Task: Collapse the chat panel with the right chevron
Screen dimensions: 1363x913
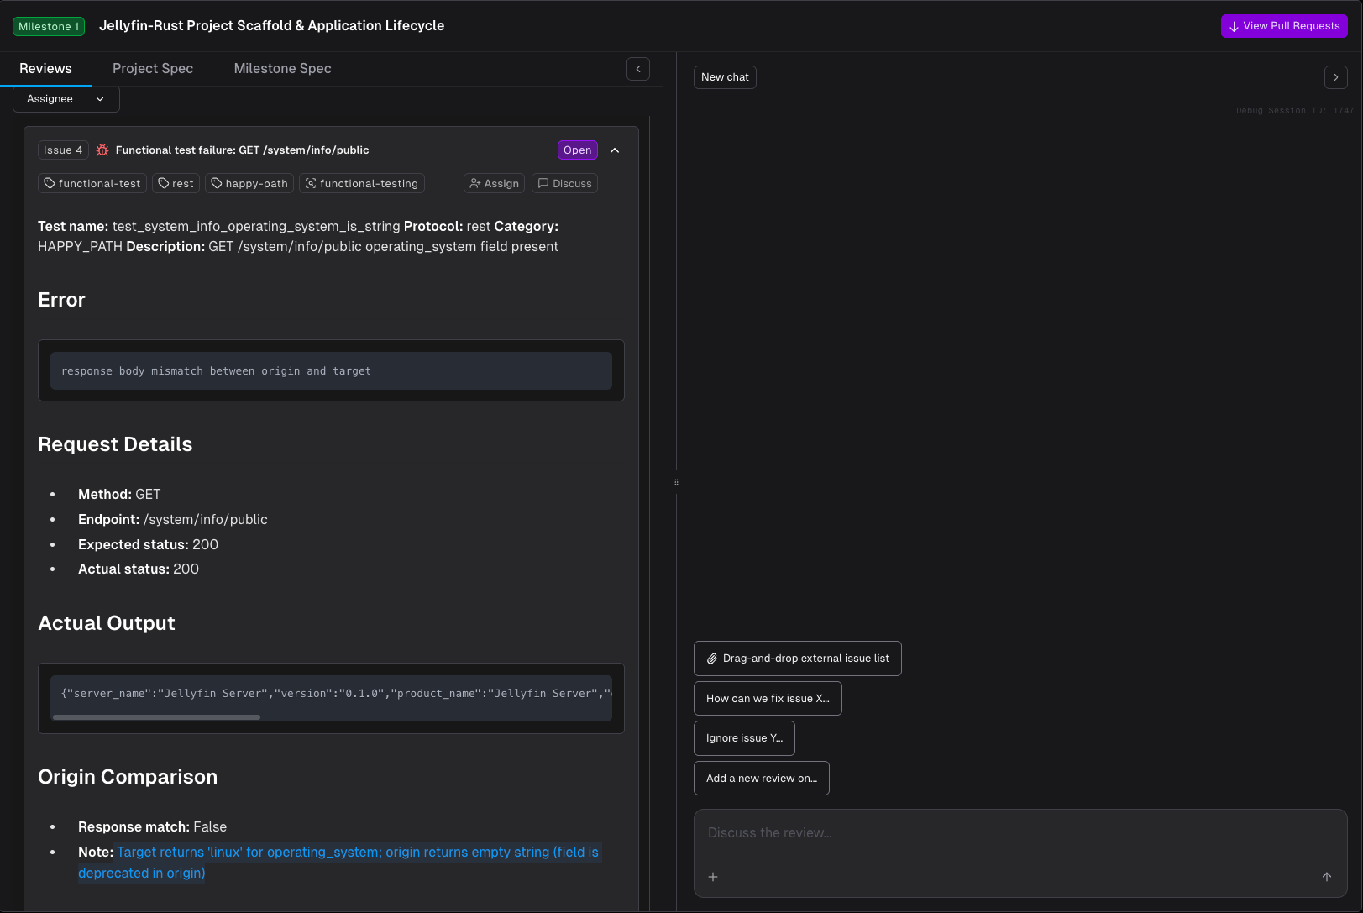Action: coord(1336,77)
